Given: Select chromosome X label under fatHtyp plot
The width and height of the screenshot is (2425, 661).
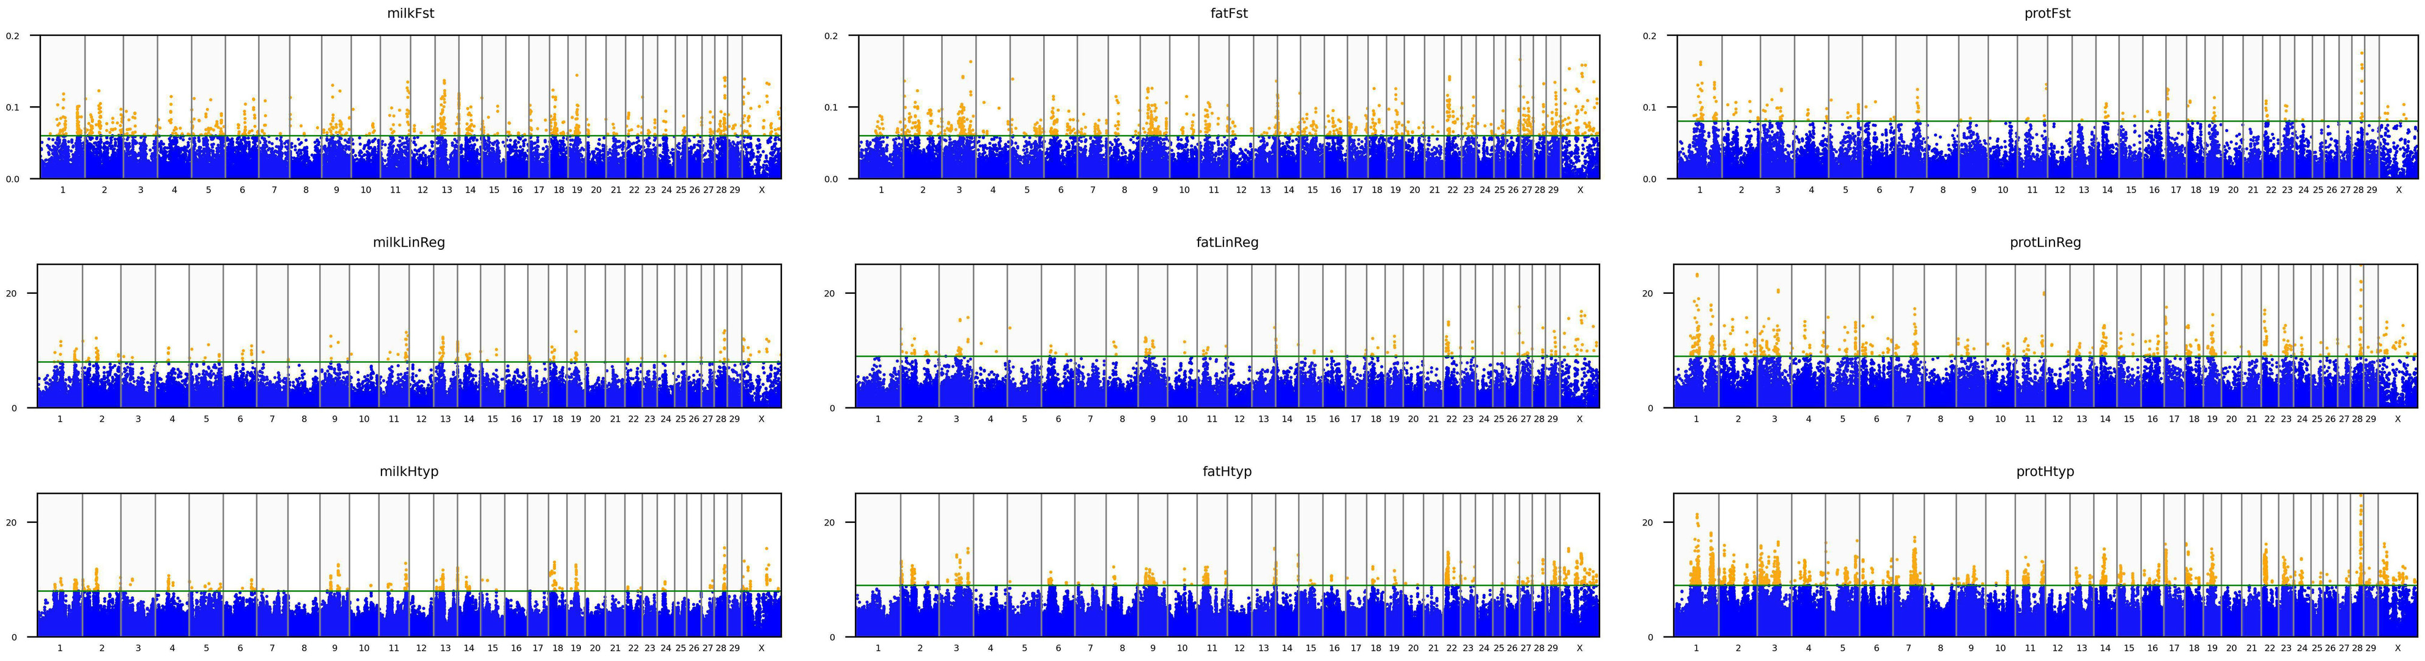Looking at the screenshot, I should point(1579,648).
